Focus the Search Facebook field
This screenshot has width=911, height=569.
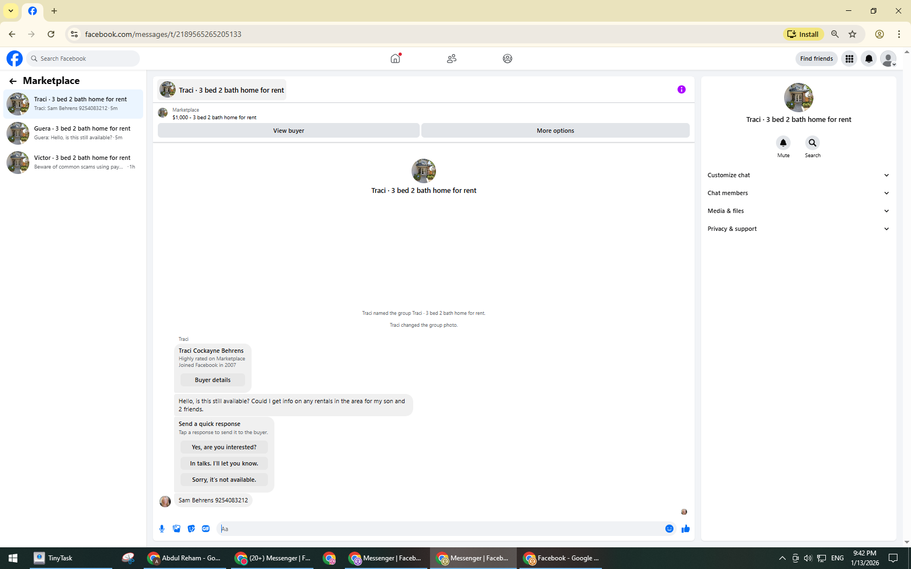coord(84,59)
